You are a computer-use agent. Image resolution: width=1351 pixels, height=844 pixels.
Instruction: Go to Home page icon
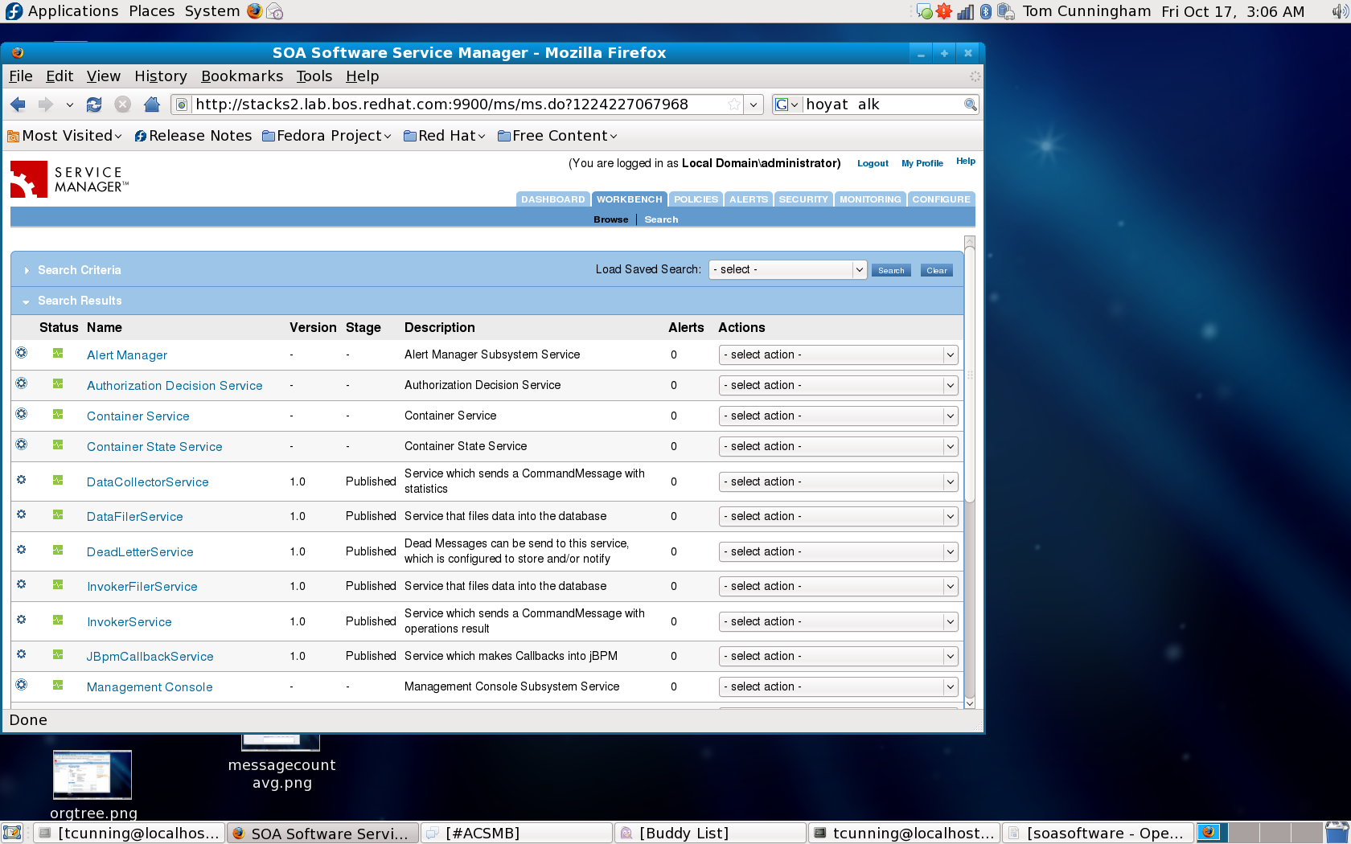click(151, 104)
